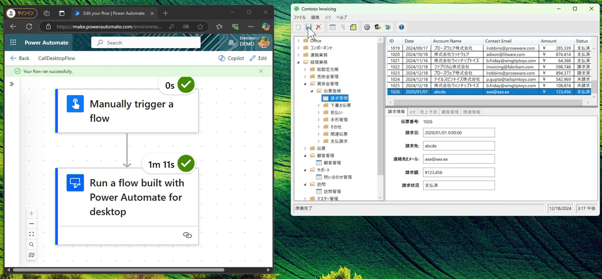Open the ヘルプ menu
The image size is (602, 279).
coord(342,18)
